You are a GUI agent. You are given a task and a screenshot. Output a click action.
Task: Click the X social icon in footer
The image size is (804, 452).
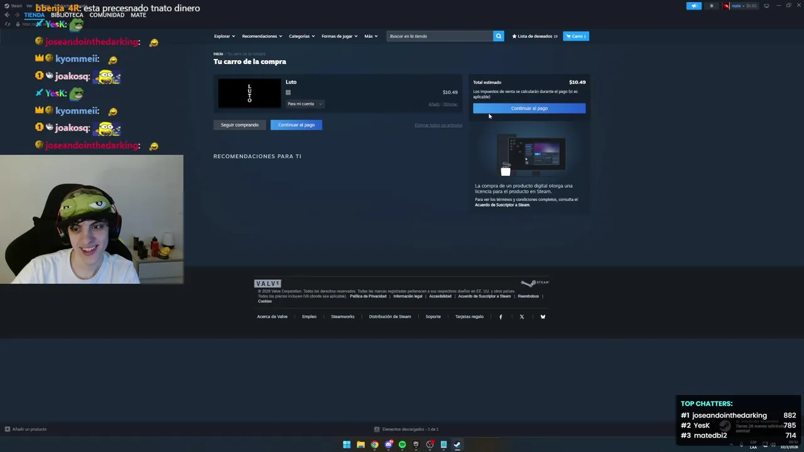[521, 317]
